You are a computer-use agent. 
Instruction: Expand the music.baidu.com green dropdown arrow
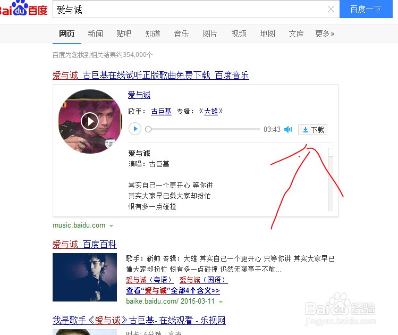pos(111,225)
